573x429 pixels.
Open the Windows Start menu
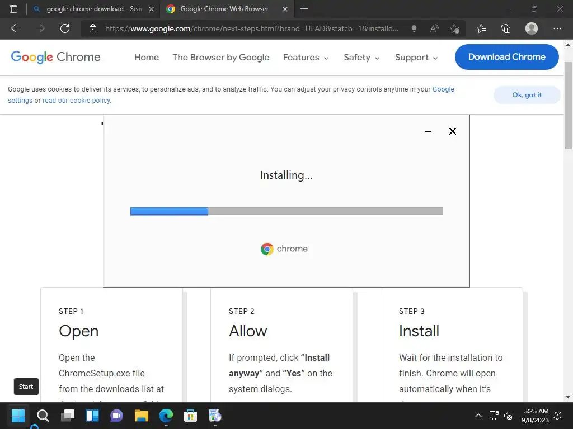pyautogui.click(x=18, y=416)
